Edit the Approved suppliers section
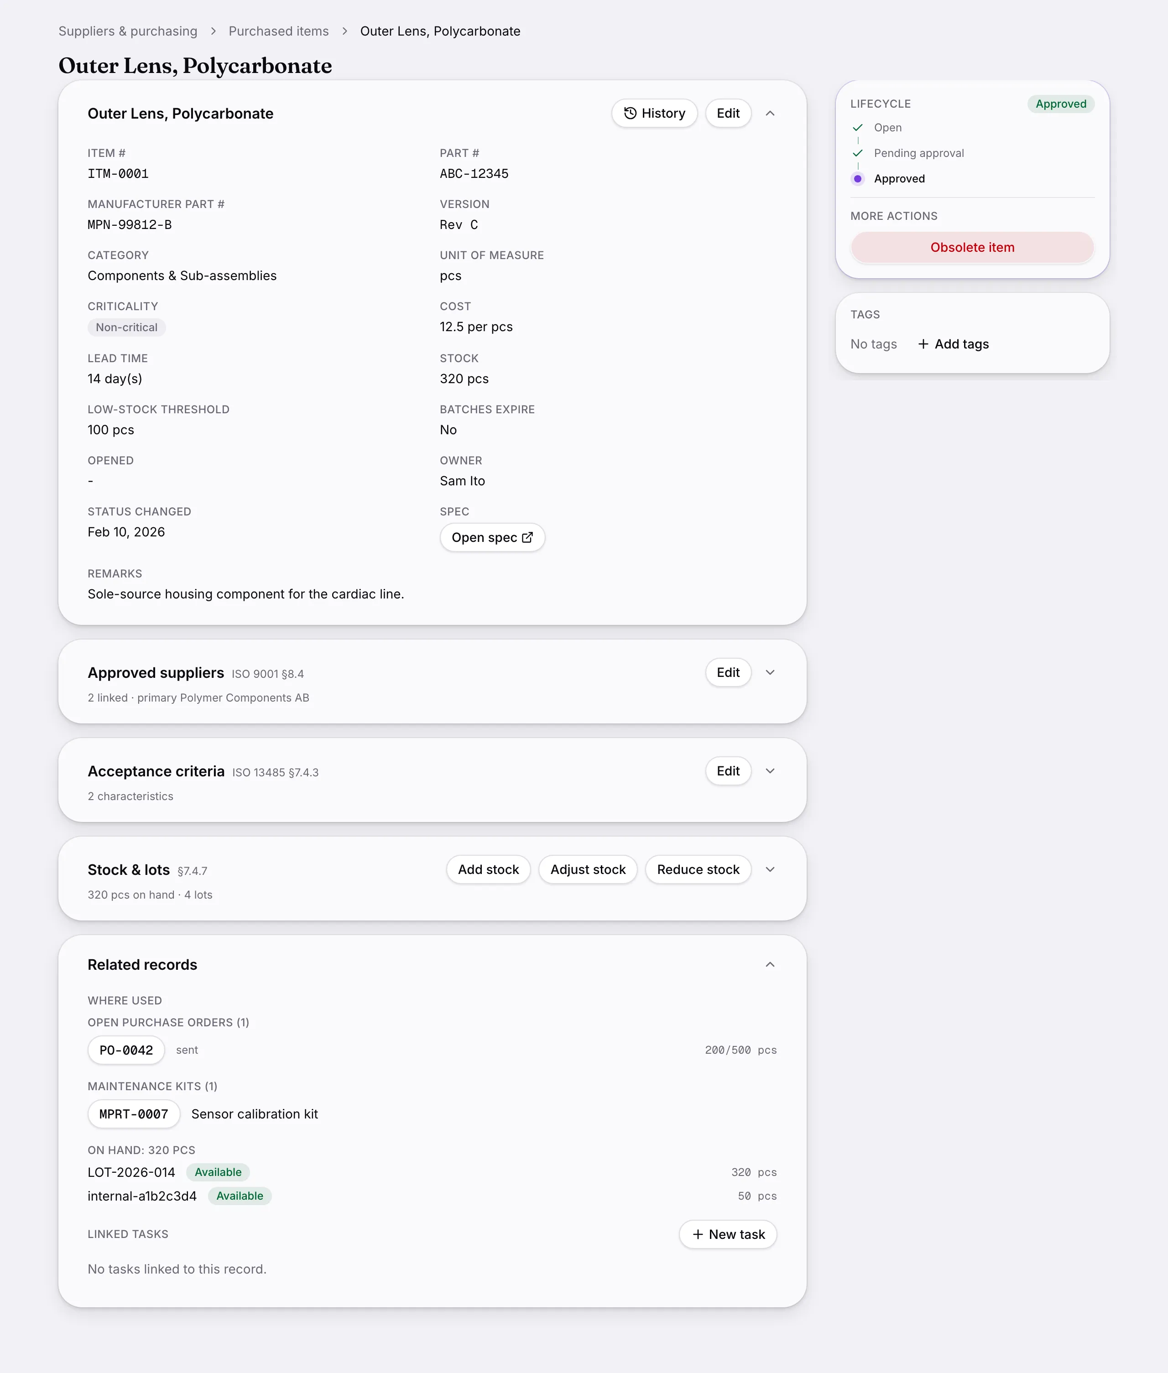This screenshot has height=1373, width=1168. 728,673
